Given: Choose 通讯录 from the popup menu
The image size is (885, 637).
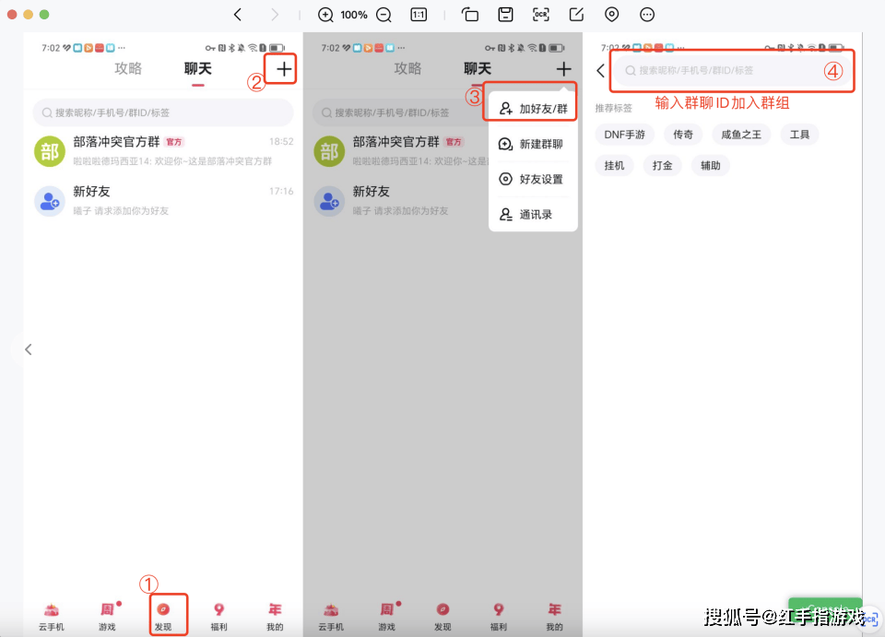Looking at the screenshot, I should tap(534, 215).
